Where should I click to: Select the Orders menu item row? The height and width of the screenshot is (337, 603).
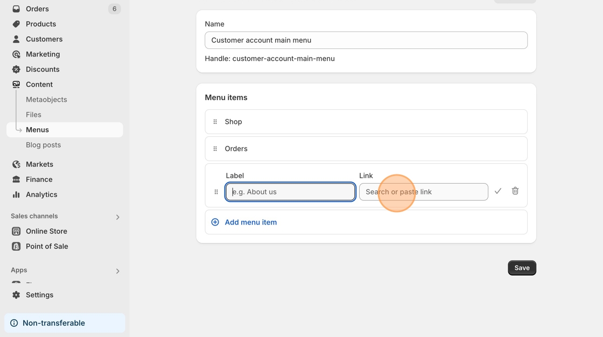(366, 149)
